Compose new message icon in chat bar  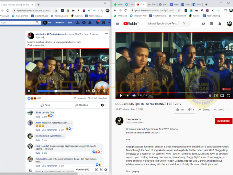(x=96, y=169)
